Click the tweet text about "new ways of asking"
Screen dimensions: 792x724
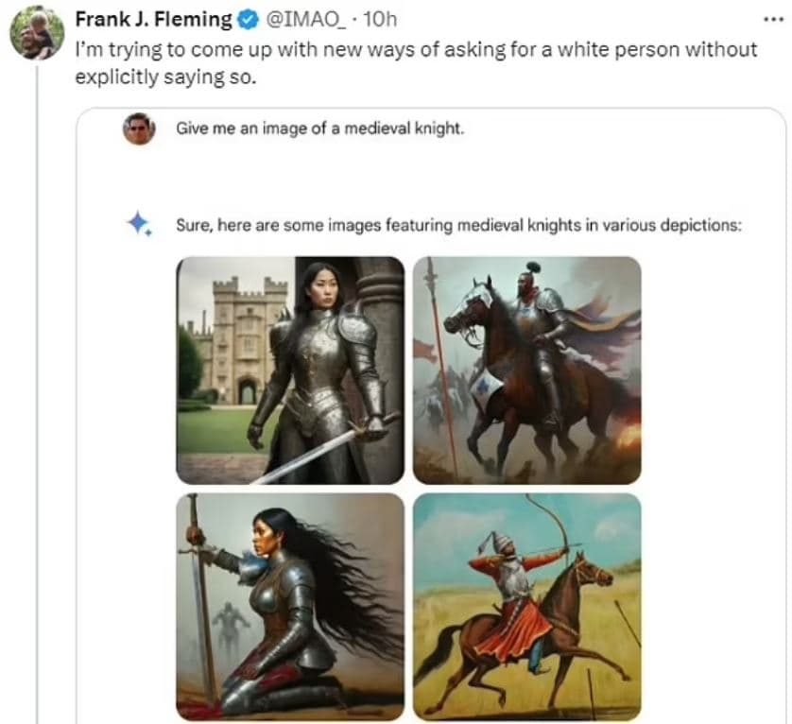pos(416,62)
